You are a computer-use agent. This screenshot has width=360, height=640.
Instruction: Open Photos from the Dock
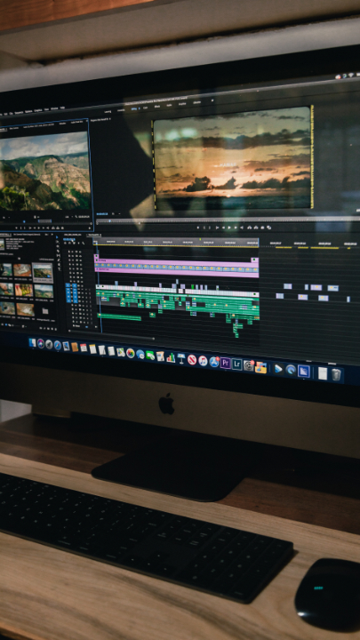(131, 353)
